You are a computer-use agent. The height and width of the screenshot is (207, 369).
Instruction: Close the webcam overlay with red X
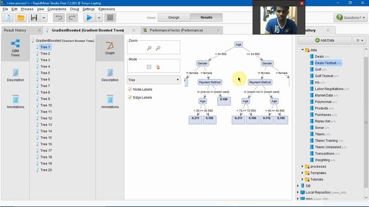click(302, 3)
